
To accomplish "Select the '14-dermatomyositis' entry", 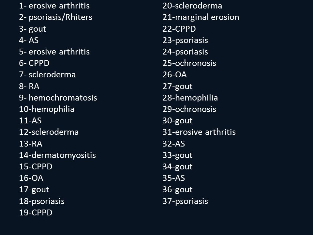I will tap(57, 155).
